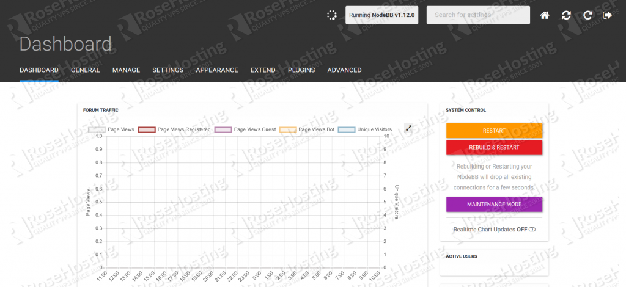
Task: Click the dotted circle spinner icon
Action: [332, 16]
